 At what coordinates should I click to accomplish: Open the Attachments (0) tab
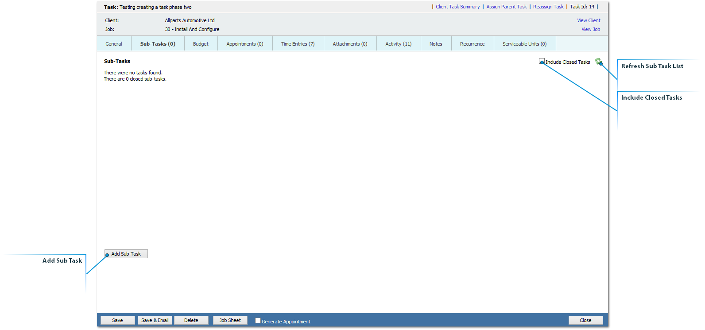click(350, 44)
